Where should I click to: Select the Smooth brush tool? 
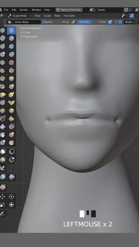click(x=11, y=63)
